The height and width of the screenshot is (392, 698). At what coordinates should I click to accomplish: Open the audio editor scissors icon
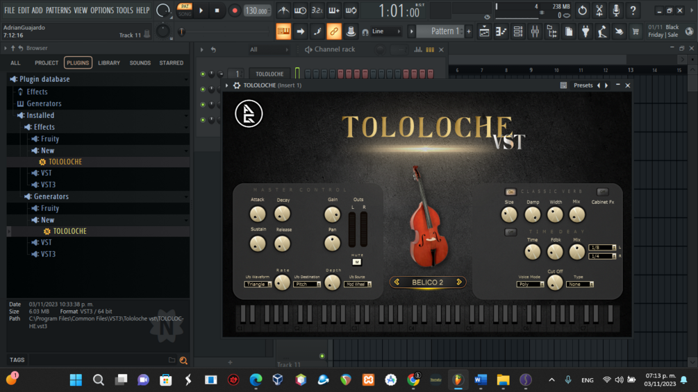click(599, 10)
